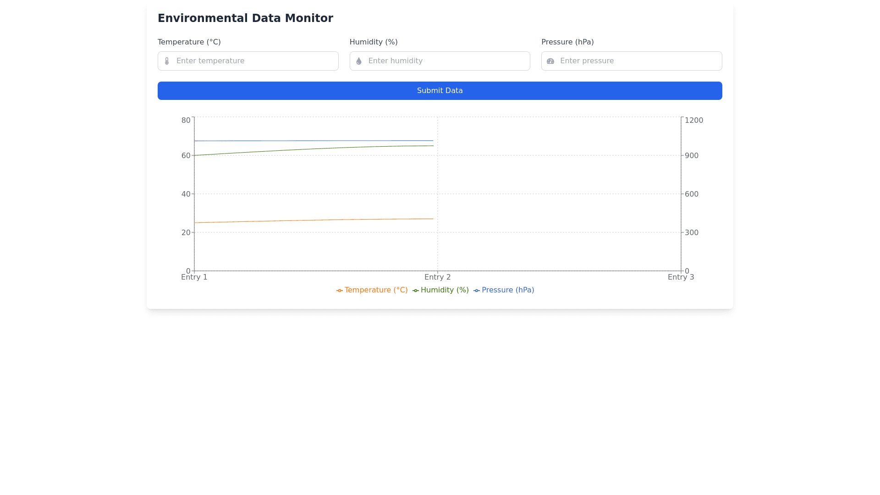Toggle Temperature (°C) series in legend
The height and width of the screenshot is (495, 880).
376,290
